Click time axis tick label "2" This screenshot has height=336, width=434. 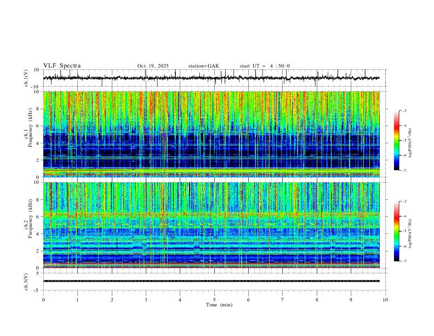tap(112, 300)
